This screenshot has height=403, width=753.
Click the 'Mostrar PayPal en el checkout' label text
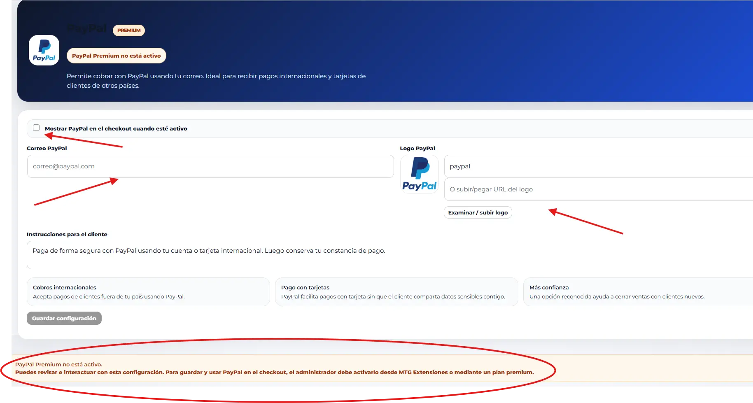coord(116,128)
